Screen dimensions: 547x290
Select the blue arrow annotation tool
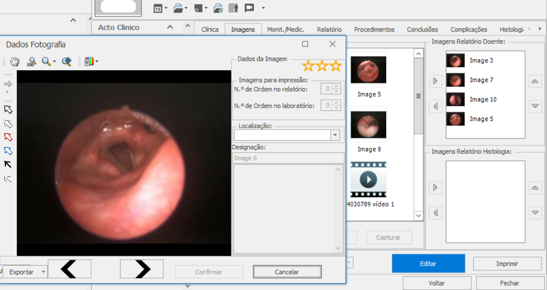click(x=8, y=151)
